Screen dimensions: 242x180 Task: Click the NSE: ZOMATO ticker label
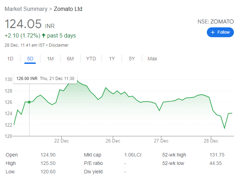click(216, 21)
